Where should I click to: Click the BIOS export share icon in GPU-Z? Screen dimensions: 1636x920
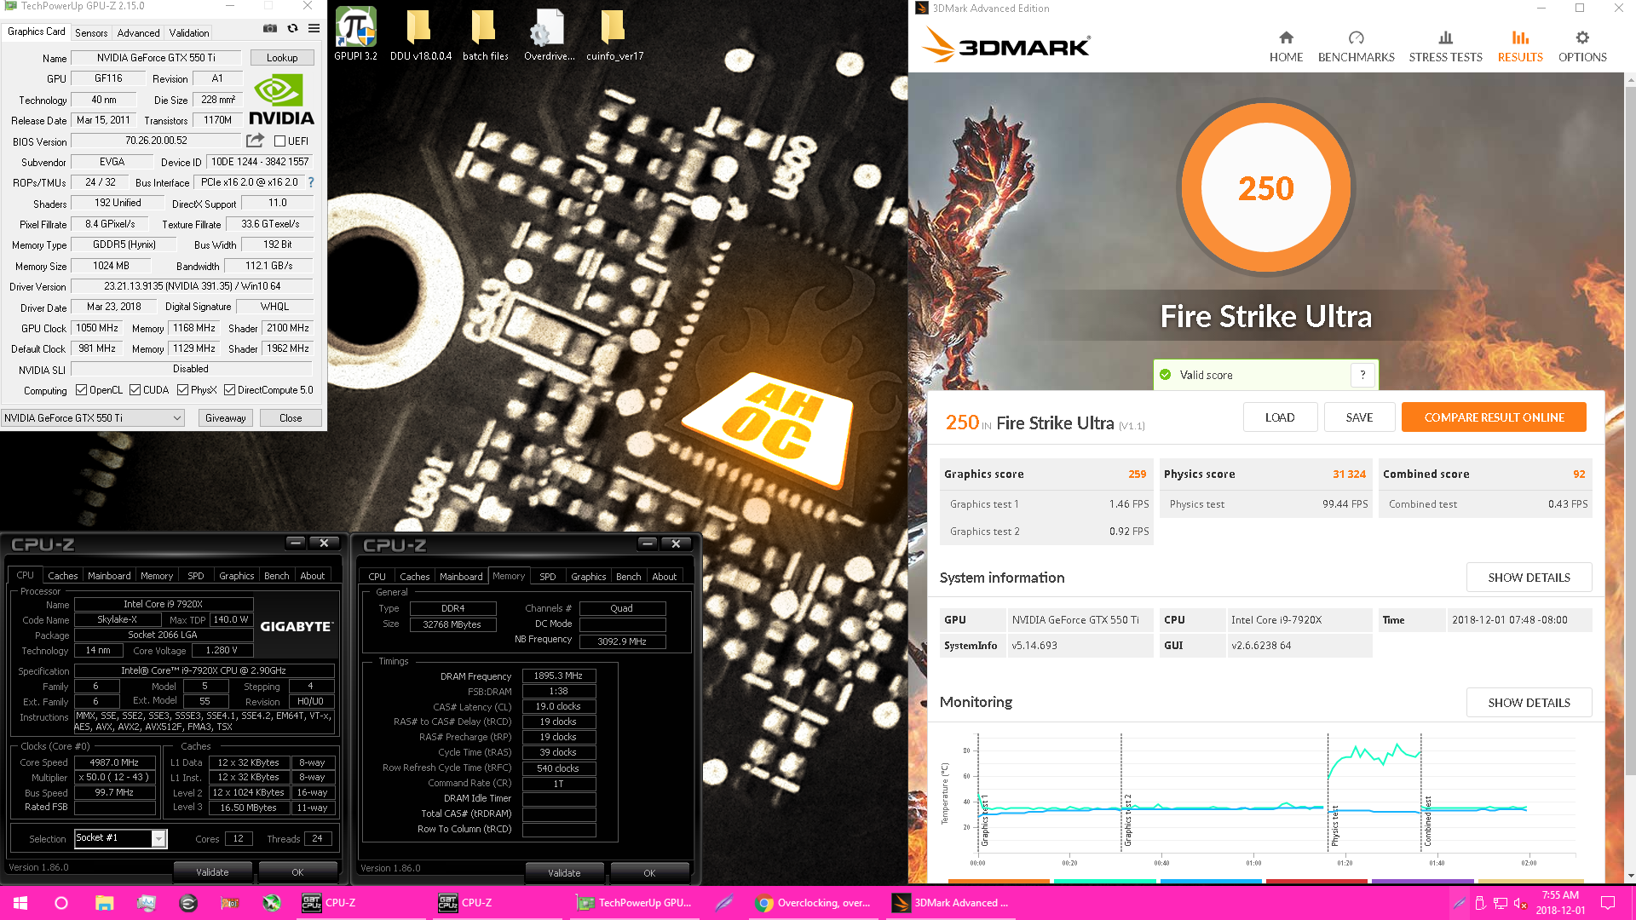click(255, 141)
